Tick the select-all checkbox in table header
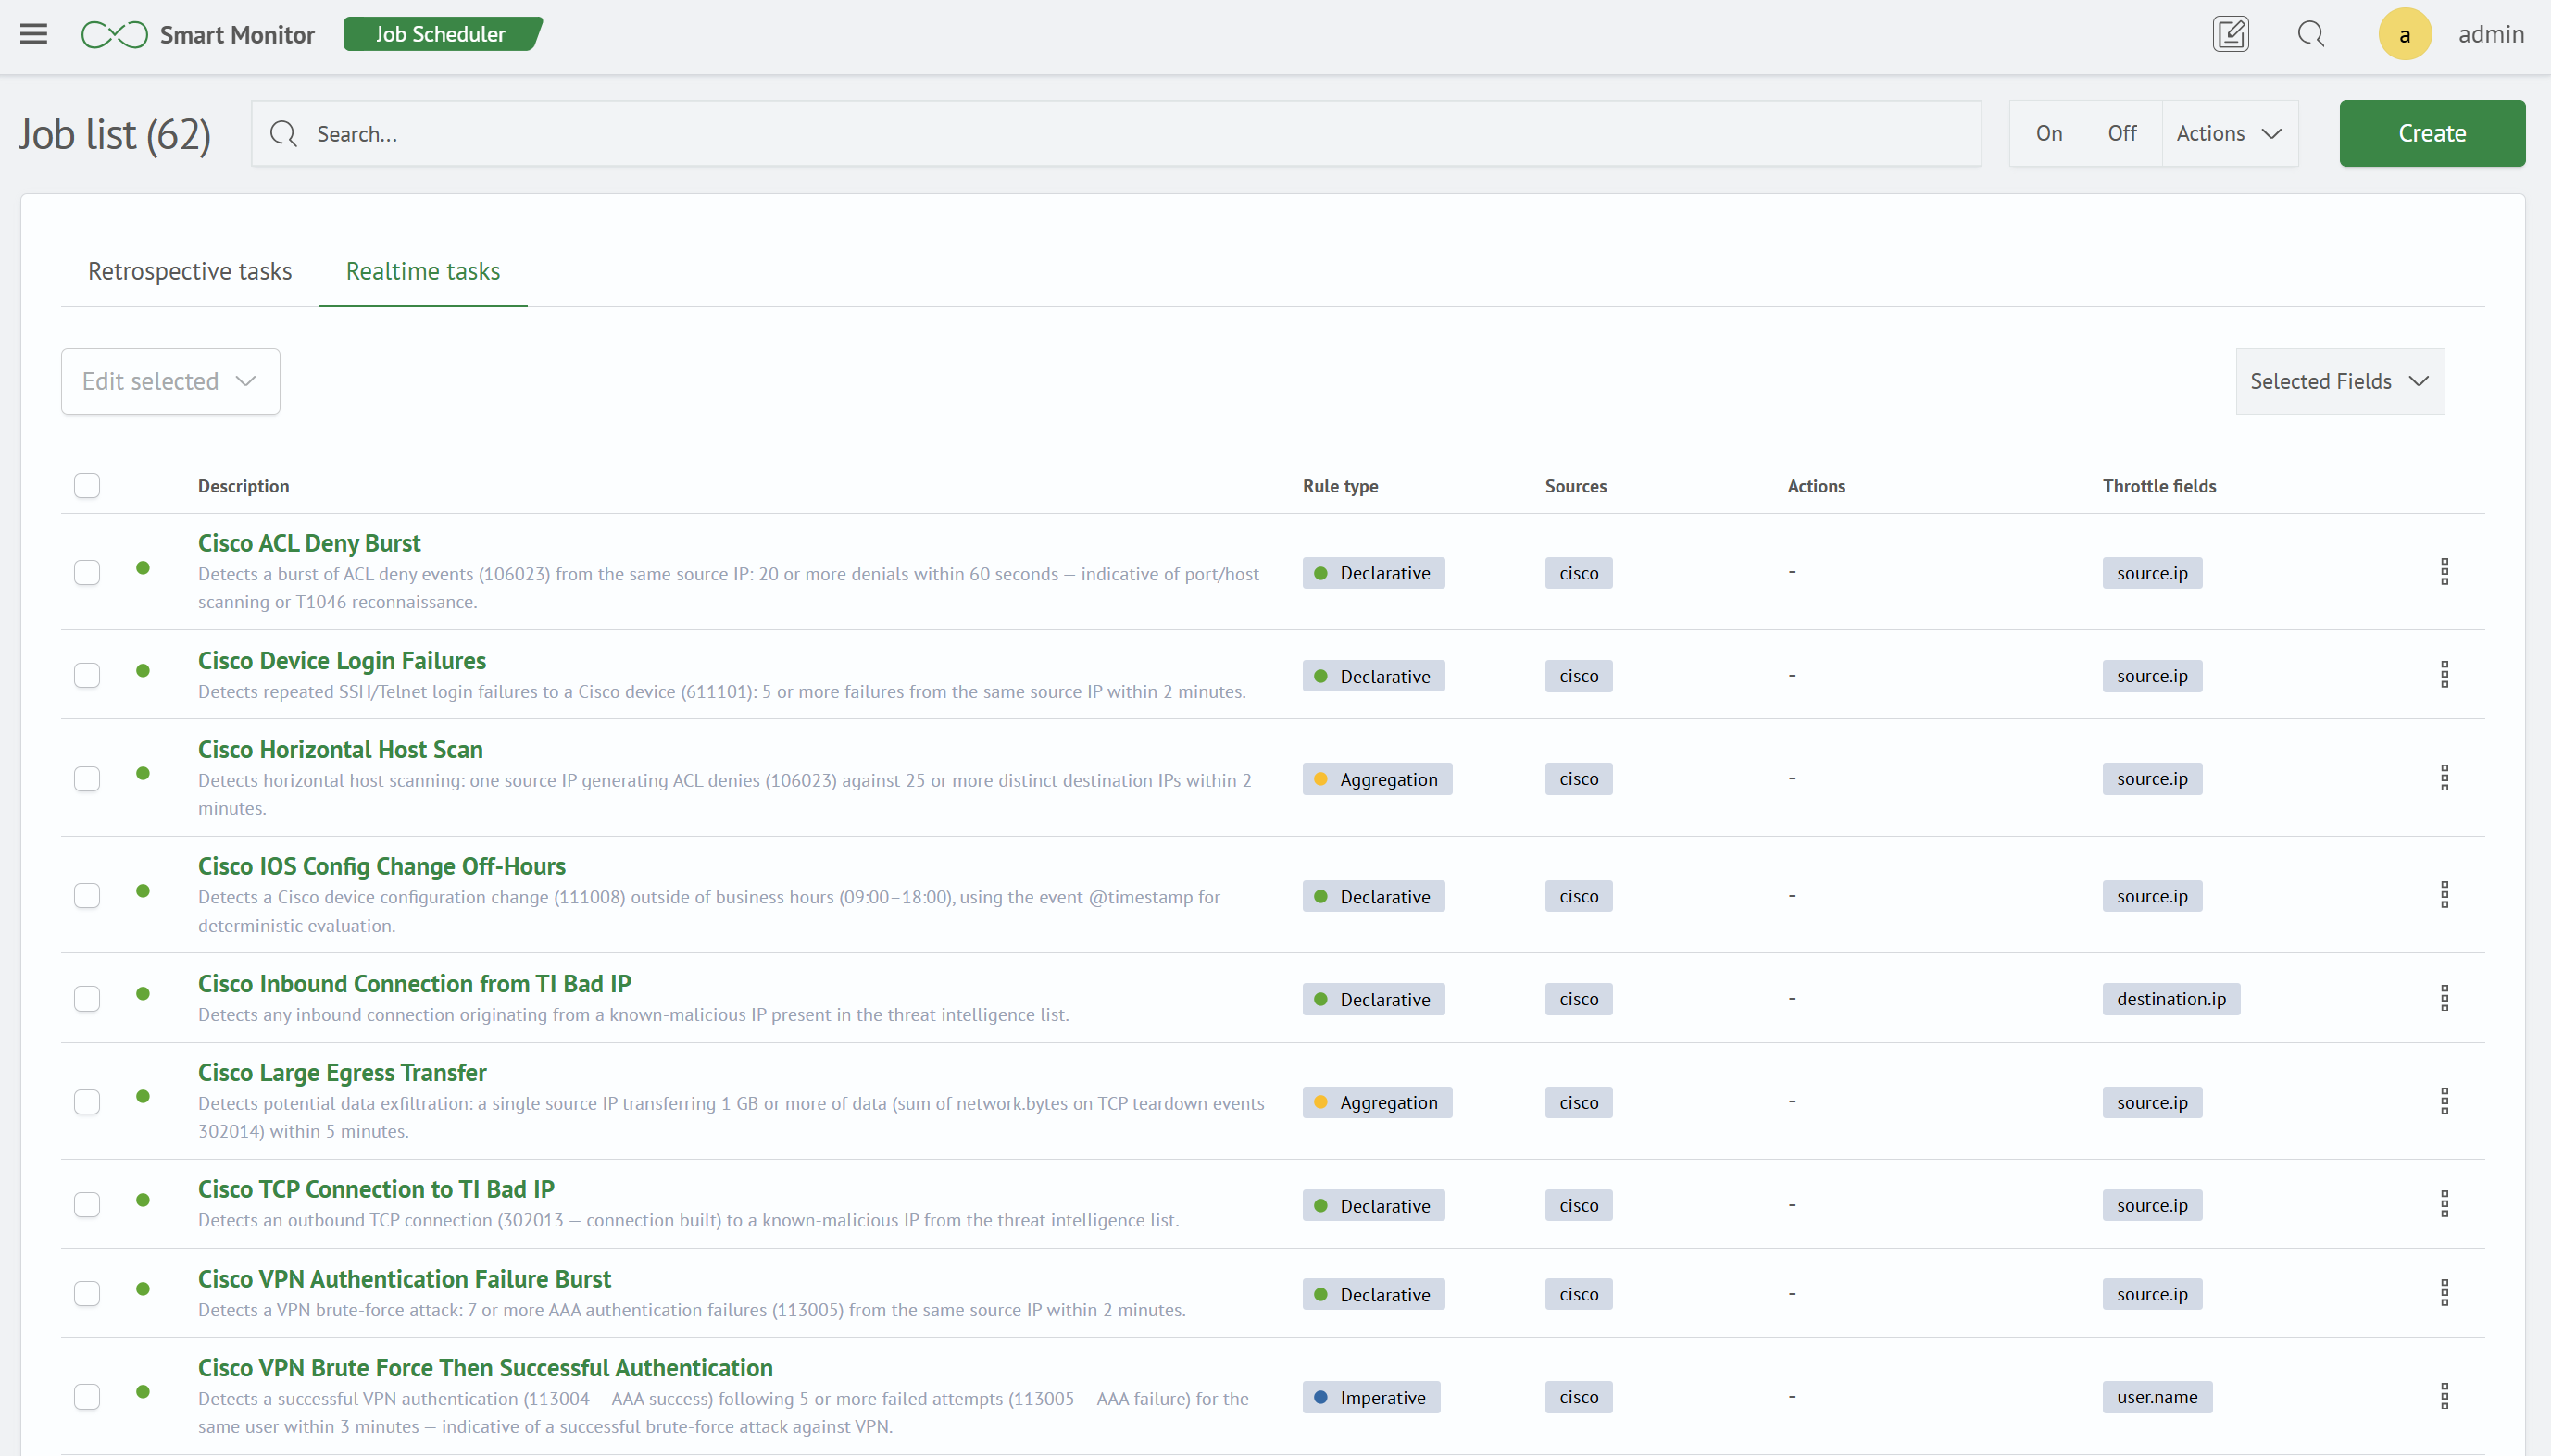This screenshot has height=1456, width=2551. [x=87, y=486]
